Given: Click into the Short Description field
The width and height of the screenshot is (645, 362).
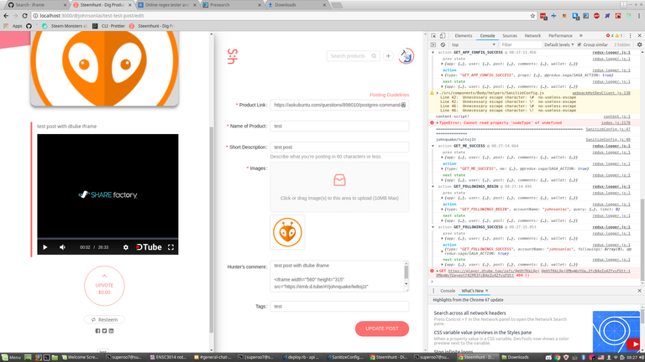Looking at the screenshot, I should click(339, 147).
